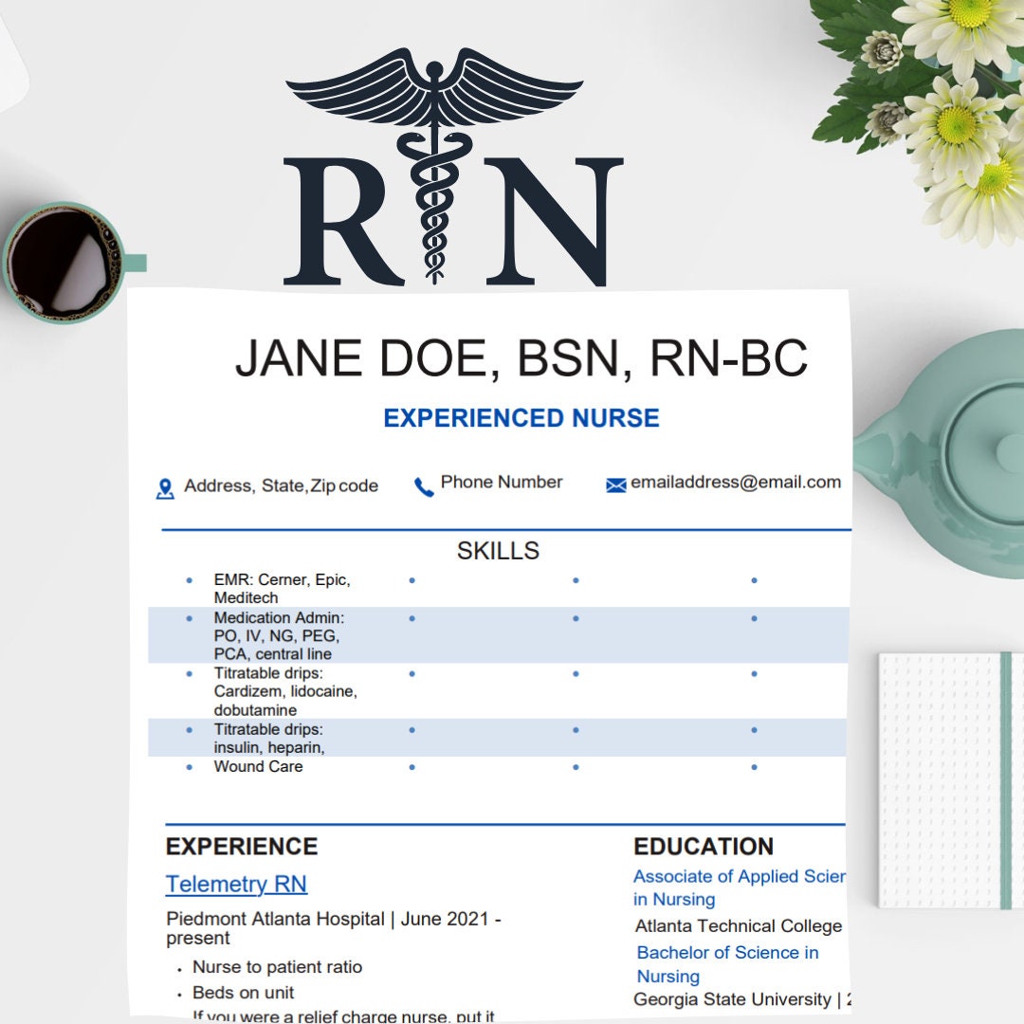The height and width of the screenshot is (1024, 1024).
Task: Click the emailaddress@email.com address
Action: [735, 482]
